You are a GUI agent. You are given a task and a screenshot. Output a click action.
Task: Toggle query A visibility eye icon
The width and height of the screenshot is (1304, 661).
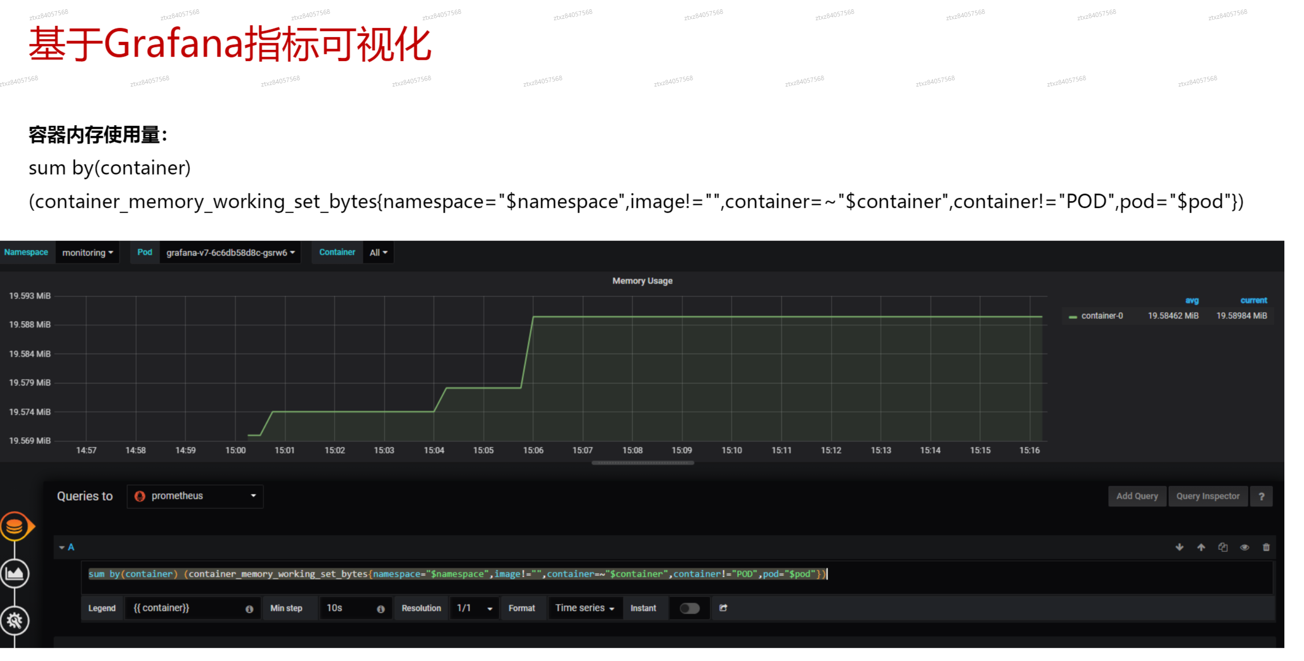[x=1245, y=547]
